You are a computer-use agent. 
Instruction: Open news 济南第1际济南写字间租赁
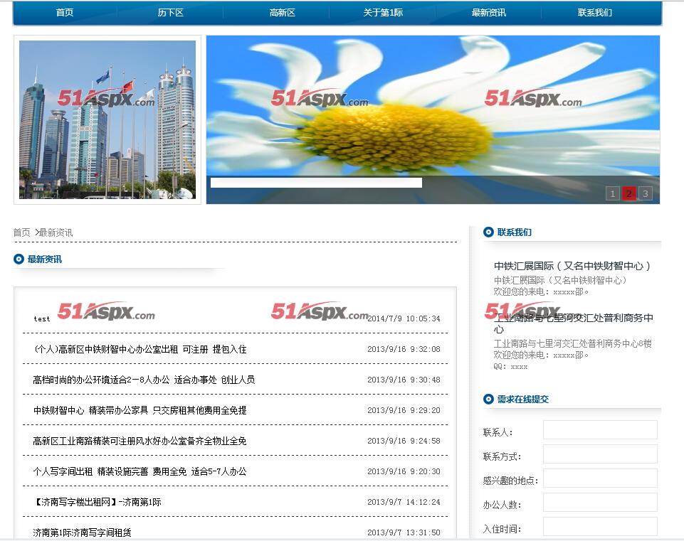pos(82,532)
